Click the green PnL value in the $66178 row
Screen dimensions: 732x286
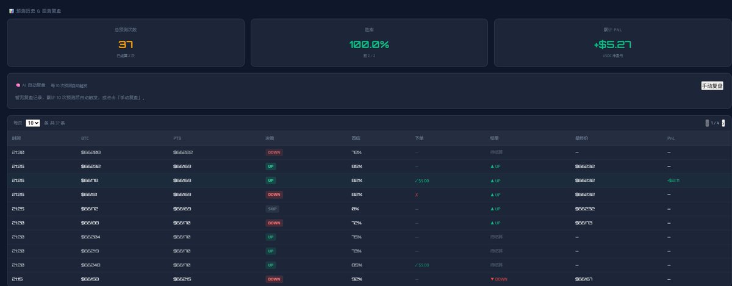[x=673, y=181]
